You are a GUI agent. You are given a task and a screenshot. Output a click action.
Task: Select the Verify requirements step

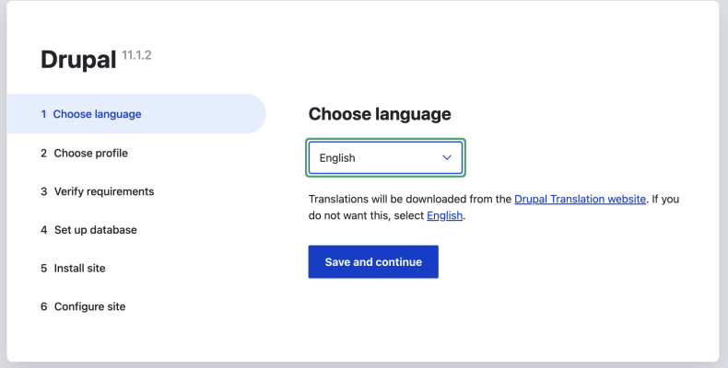click(103, 191)
